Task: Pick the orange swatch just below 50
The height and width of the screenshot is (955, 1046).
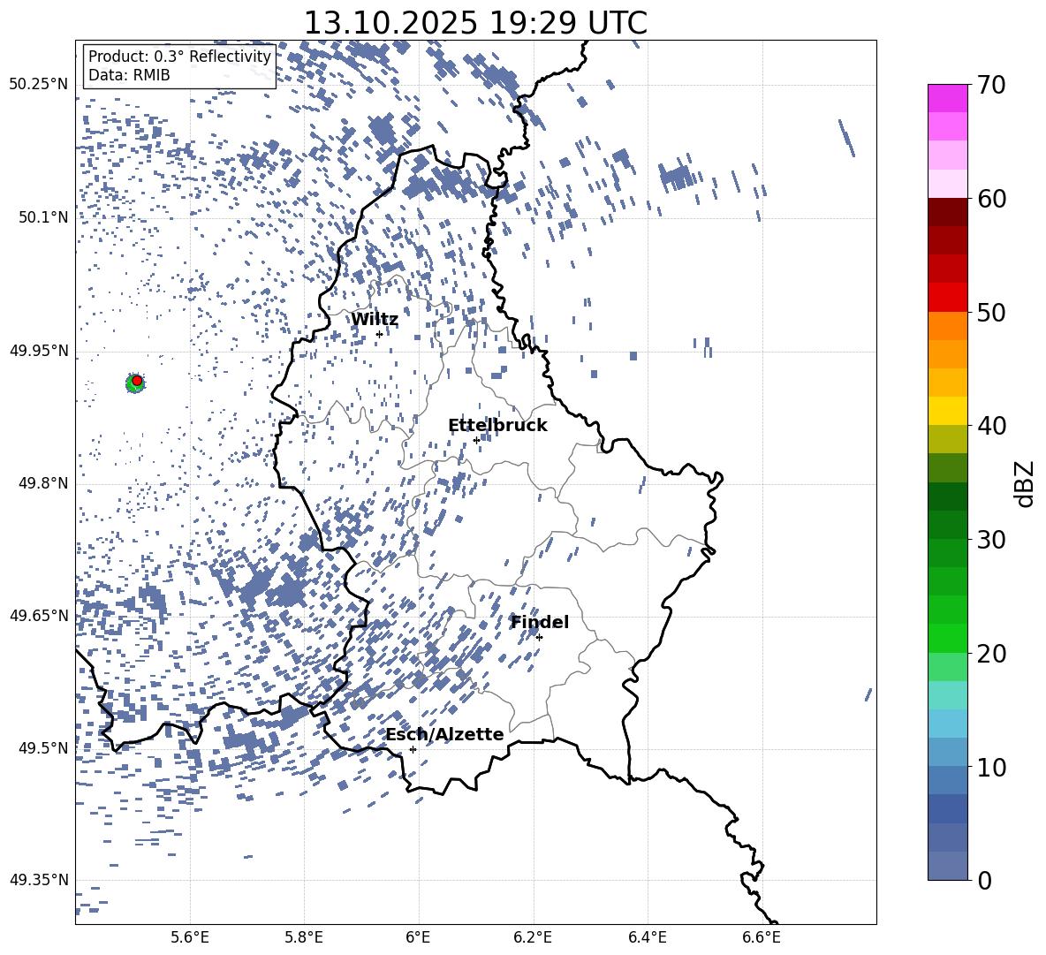Action: pos(947,325)
